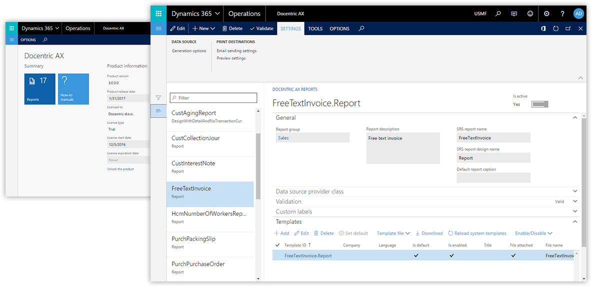Click the search magnifier in top black bar

[498, 13]
